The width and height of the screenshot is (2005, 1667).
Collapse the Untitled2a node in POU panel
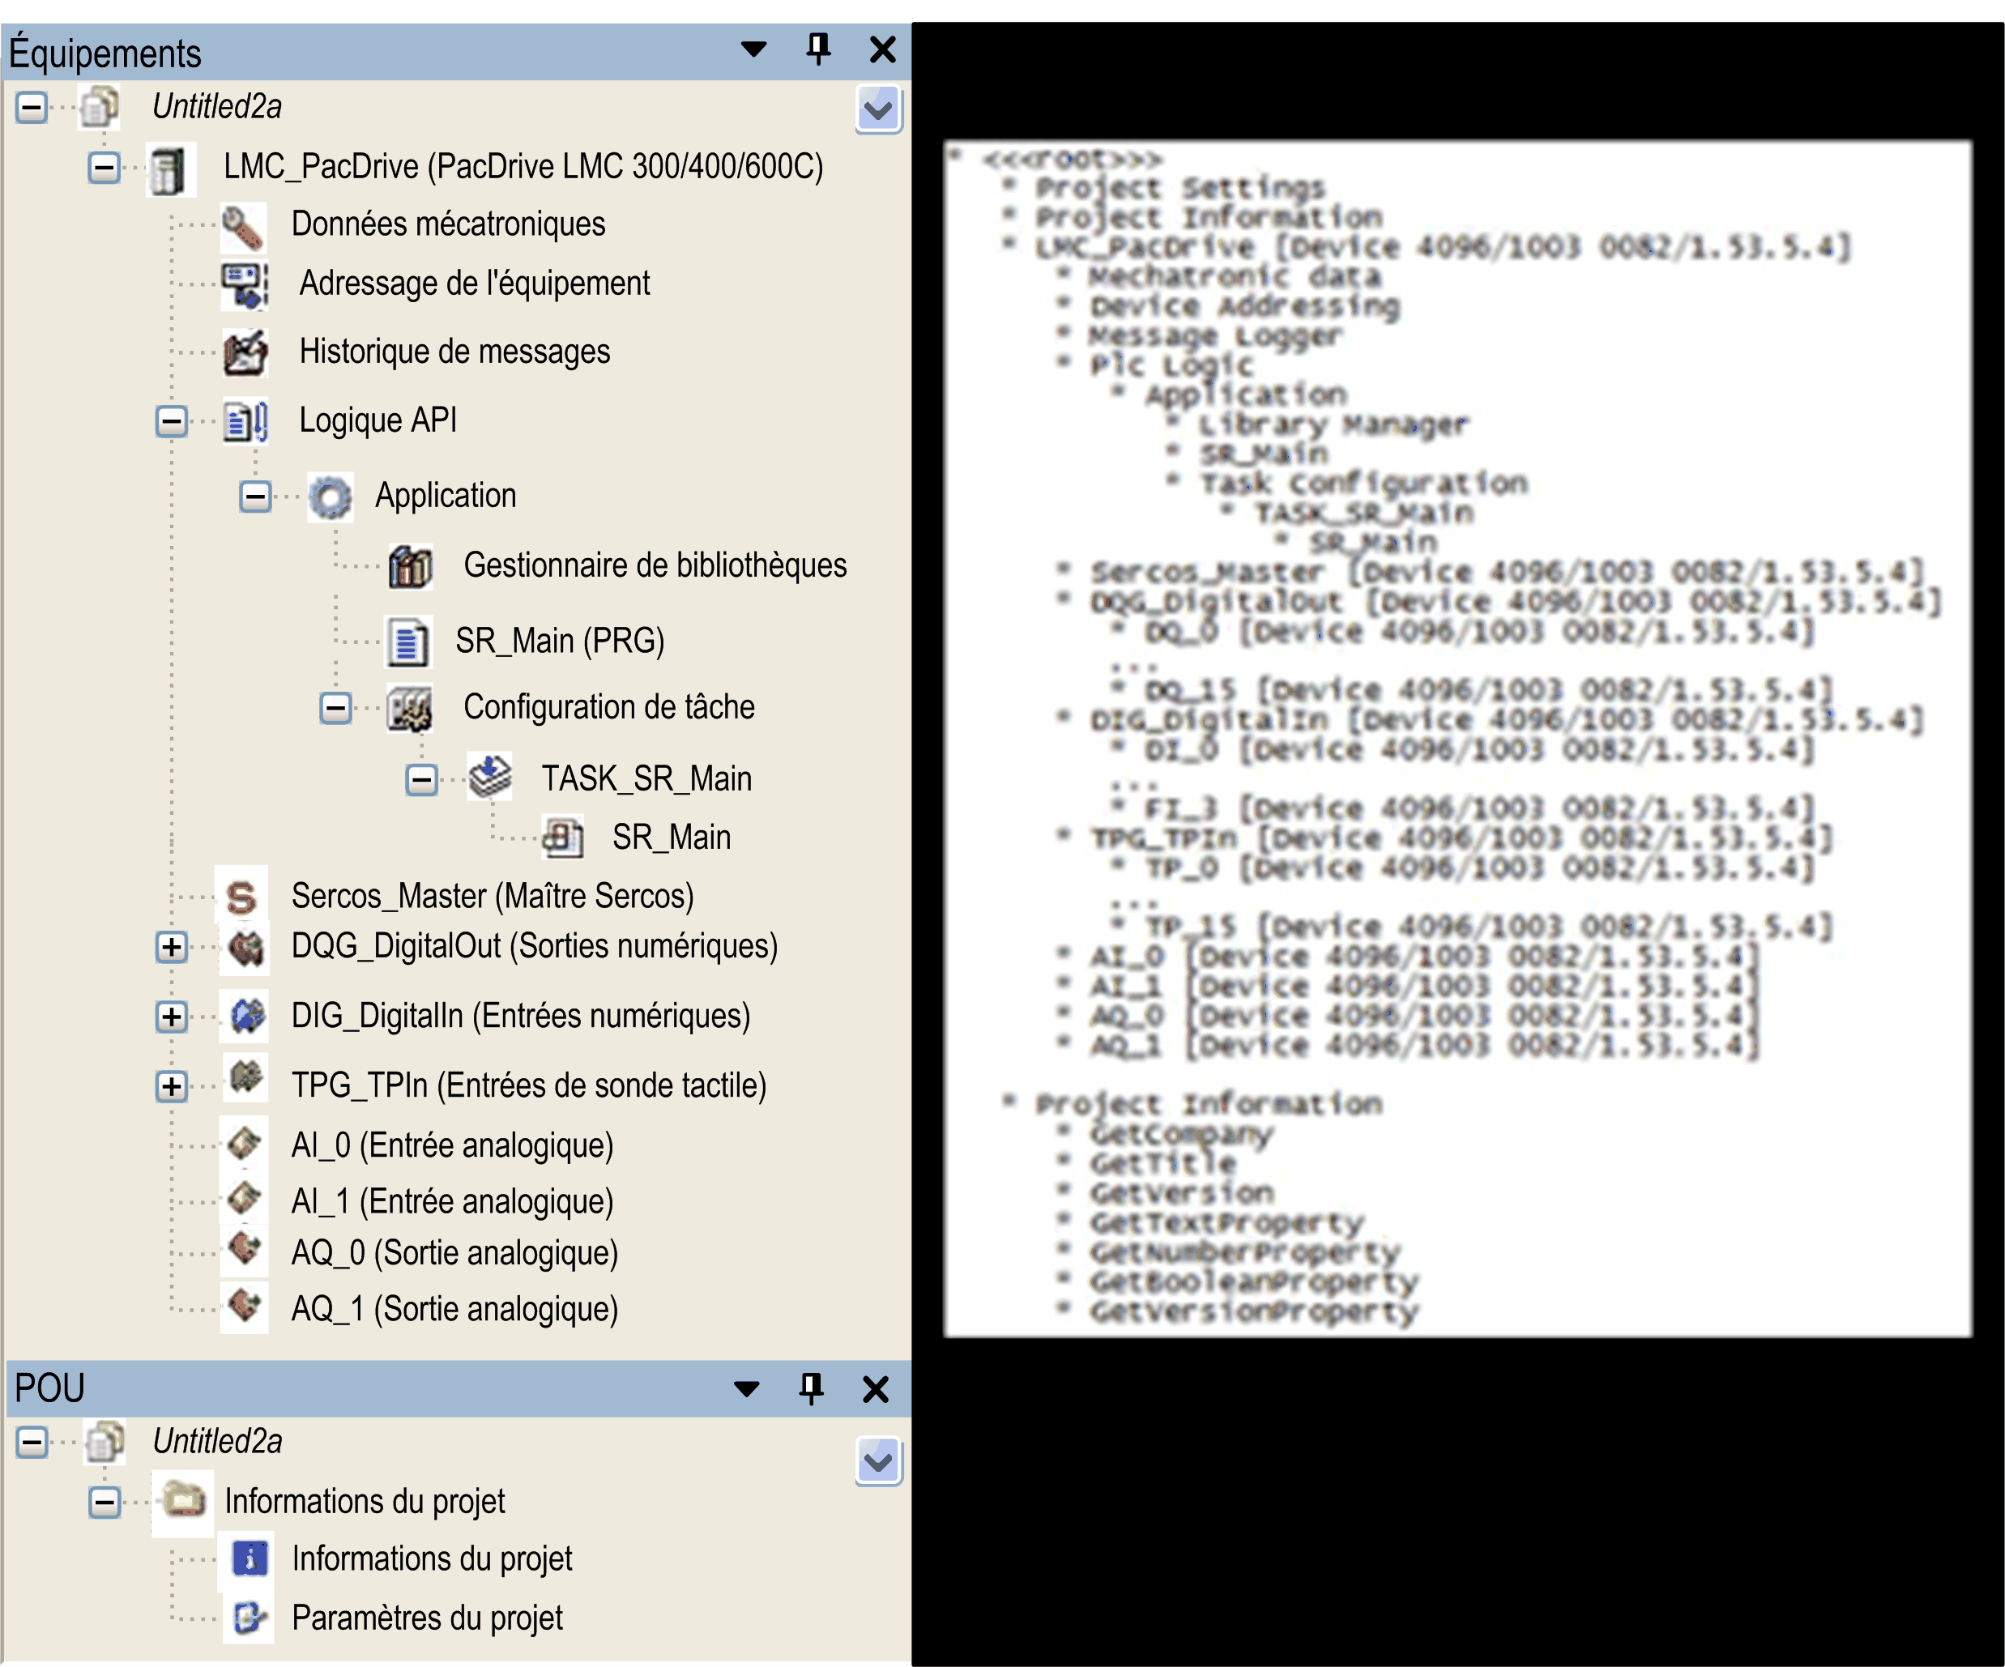point(32,1443)
